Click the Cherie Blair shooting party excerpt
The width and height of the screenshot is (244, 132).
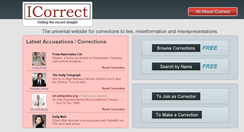click(88, 122)
